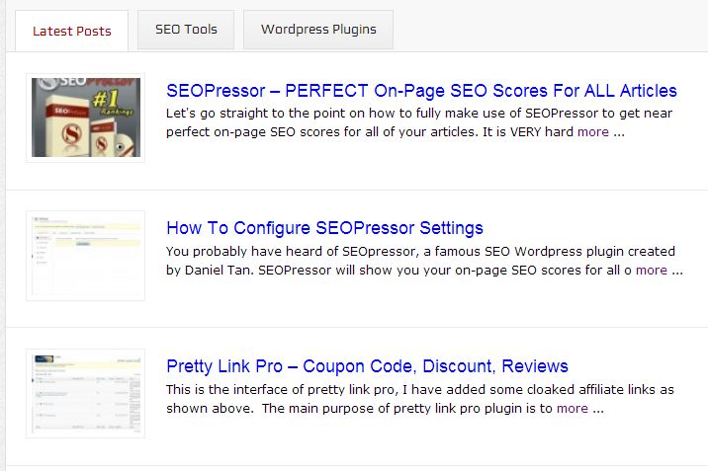Select the Wordpress Plugins tab
708x471 pixels.
tap(318, 30)
